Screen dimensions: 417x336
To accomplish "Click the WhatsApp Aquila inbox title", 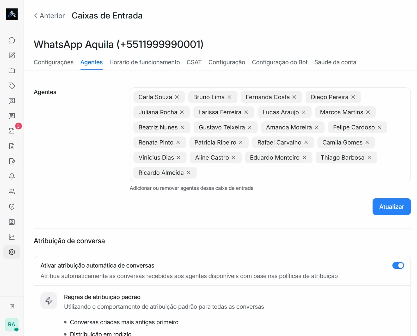I will coord(119,44).
